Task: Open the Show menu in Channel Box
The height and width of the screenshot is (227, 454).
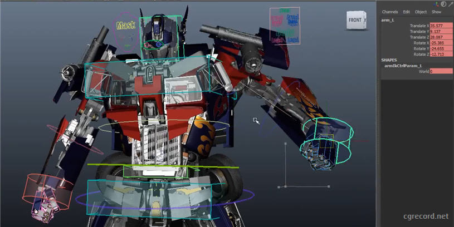Action: tap(436, 12)
